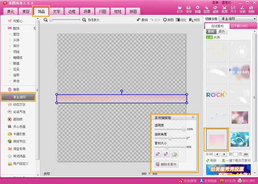Click the 新建 (New) icon
This screenshot has height=184, width=258.
pyautogui.click(x=197, y=9)
